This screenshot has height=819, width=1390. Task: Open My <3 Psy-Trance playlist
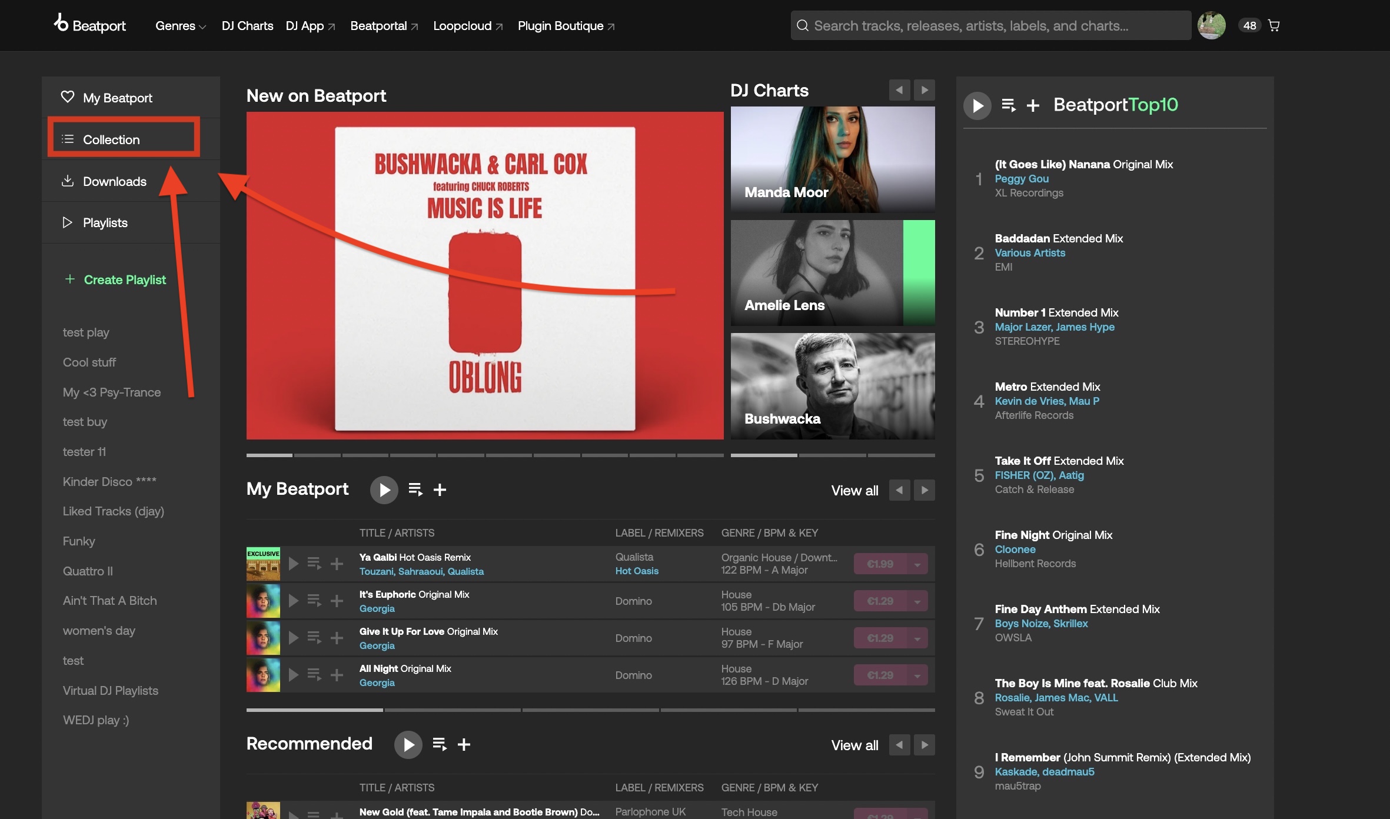[112, 392]
